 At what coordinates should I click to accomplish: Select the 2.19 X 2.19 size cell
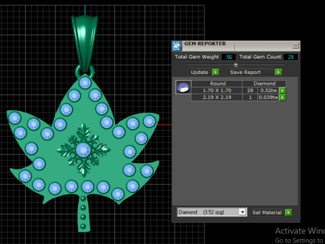[x=217, y=98]
